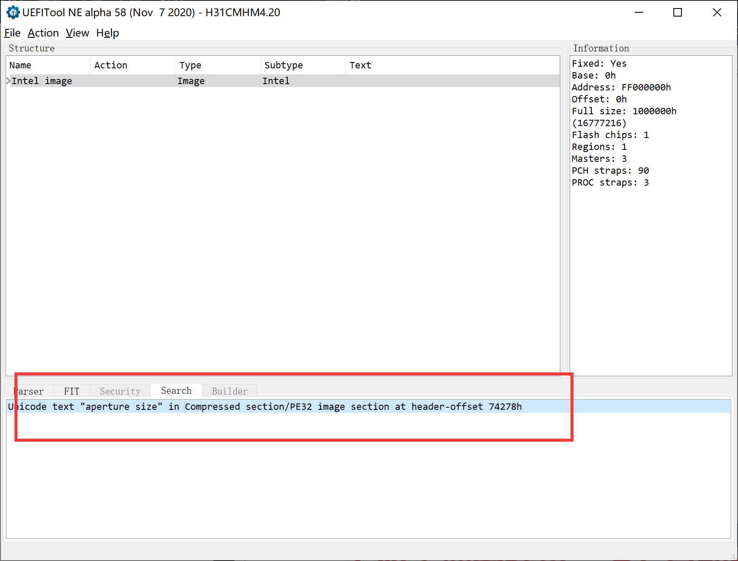The width and height of the screenshot is (738, 561).
Task: Open the Help menu
Action: pyautogui.click(x=107, y=33)
